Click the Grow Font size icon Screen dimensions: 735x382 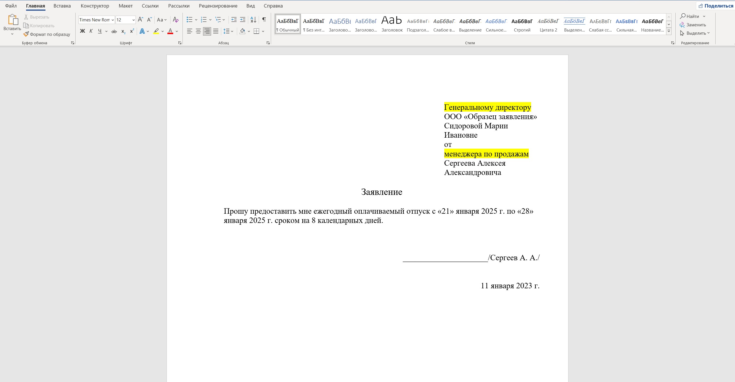point(140,20)
